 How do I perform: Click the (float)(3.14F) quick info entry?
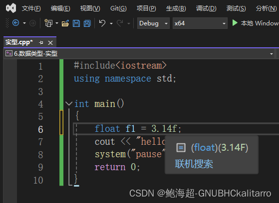tap(220, 147)
